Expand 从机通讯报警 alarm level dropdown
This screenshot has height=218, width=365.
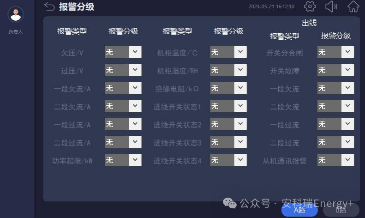point(335,160)
